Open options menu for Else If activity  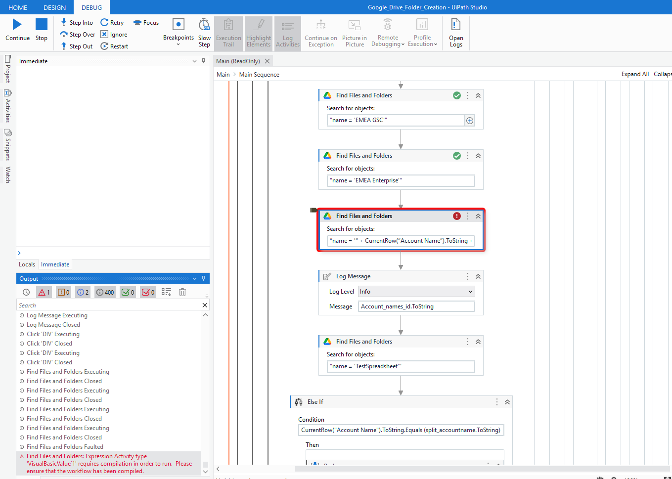[x=497, y=402]
